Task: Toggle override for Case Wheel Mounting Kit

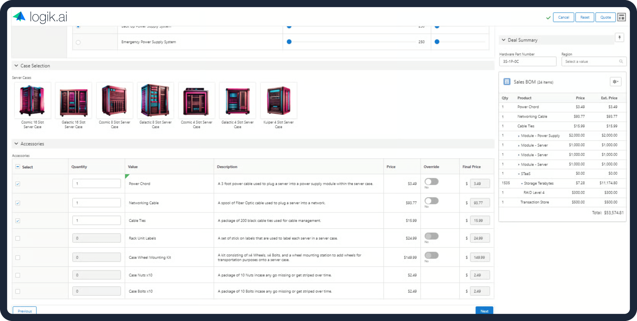Action: tap(432, 255)
